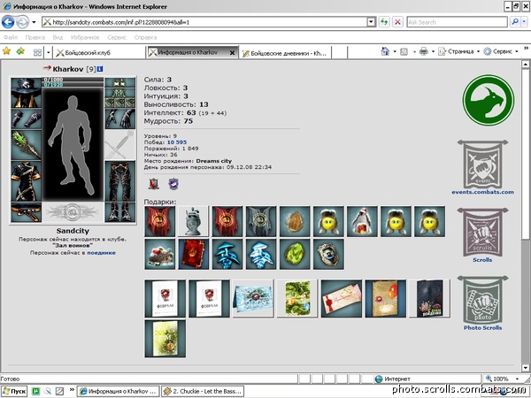Expand the Страница menu dropdown
The height and width of the screenshot is (398, 531).
tap(478, 52)
